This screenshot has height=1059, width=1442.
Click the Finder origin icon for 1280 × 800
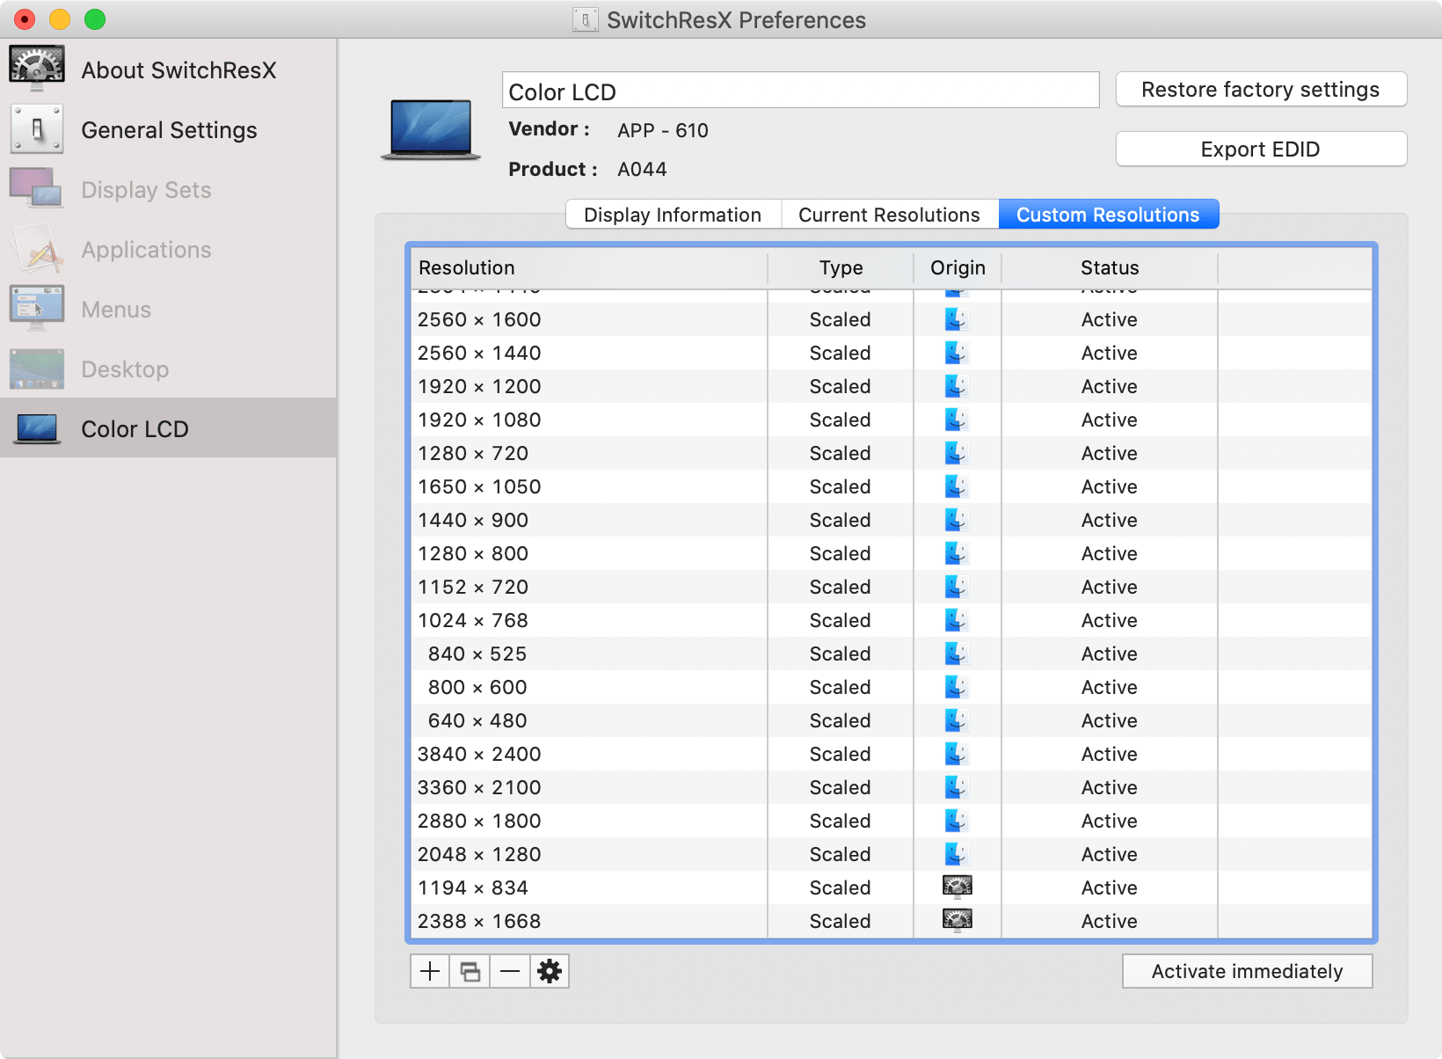pos(957,553)
